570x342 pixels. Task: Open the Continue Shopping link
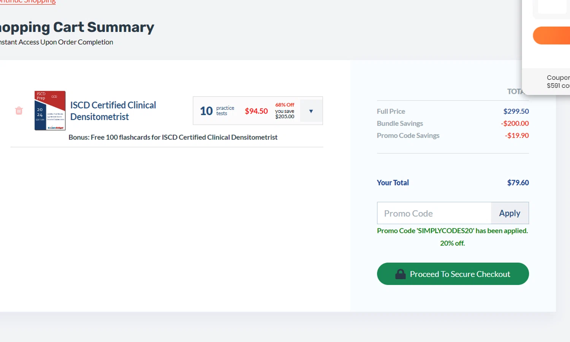[x=28, y=2]
